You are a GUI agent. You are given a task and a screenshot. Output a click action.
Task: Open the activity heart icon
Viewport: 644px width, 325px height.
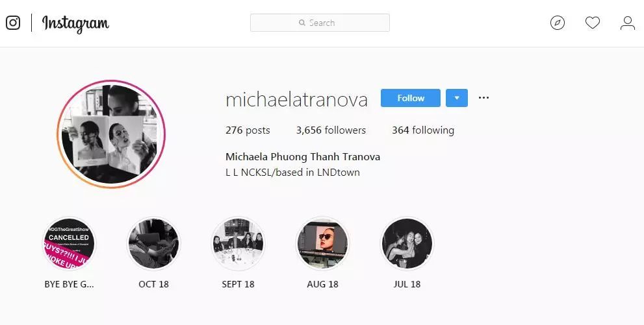[592, 23]
